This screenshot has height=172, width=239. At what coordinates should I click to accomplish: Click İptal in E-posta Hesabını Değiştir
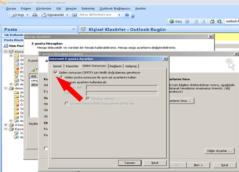pos(225,165)
